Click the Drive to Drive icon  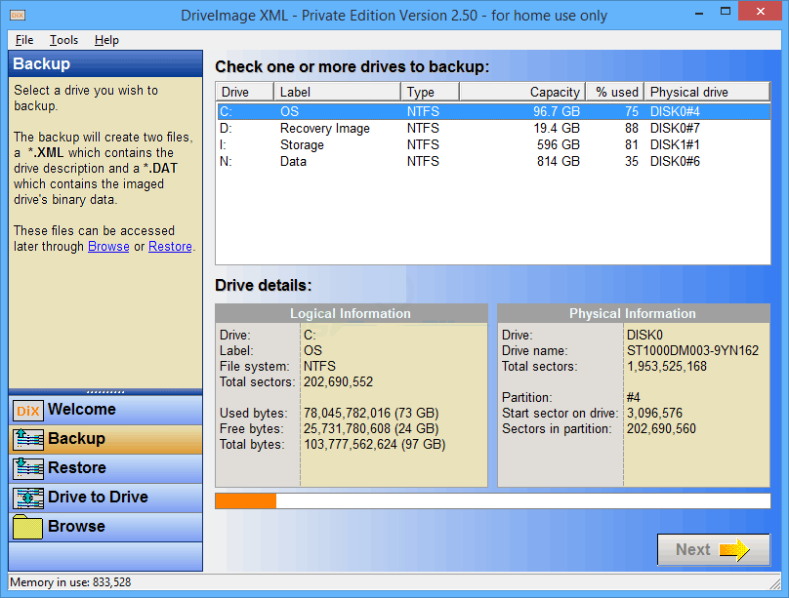(28, 498)
